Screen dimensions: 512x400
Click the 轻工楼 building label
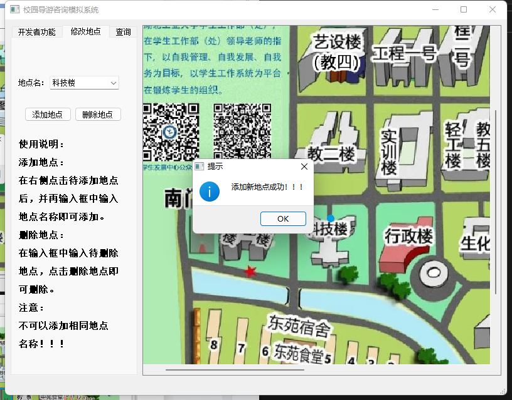pos(454,145)
